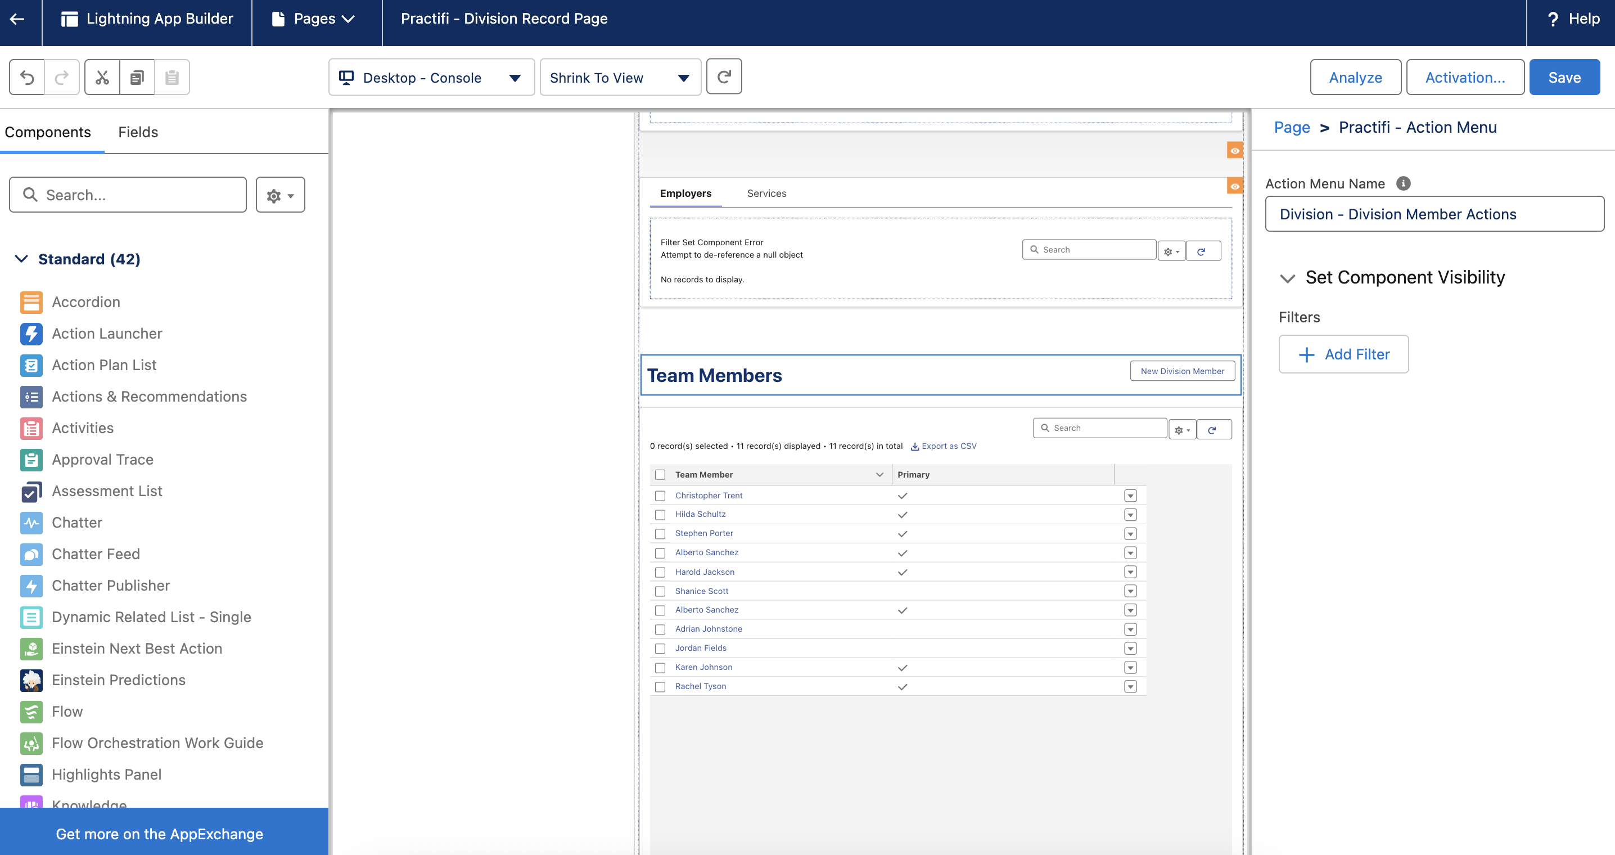Screen dimensions: 1615x855
Task: Toggle orange visibility eye on Employers tabs
Action: (1234, 186)
